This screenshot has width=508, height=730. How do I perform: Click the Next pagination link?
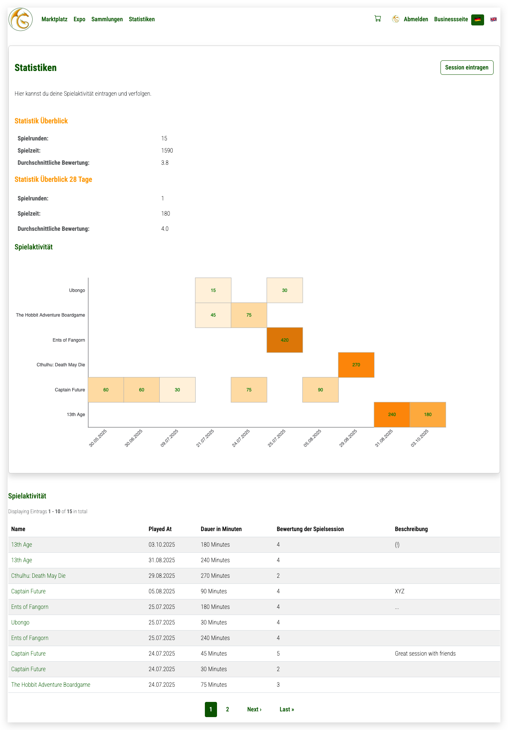[x=254, y=710]
